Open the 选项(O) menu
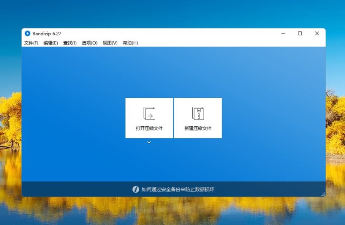This screenshot has width=345, height=225. click(90, 43)
